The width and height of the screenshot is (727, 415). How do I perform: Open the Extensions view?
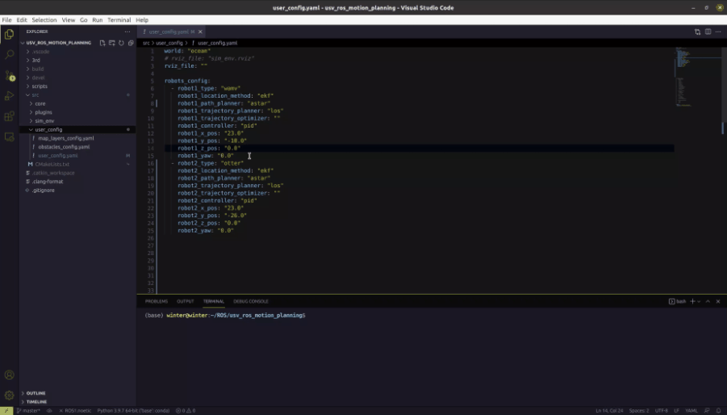tap(9, 116)
